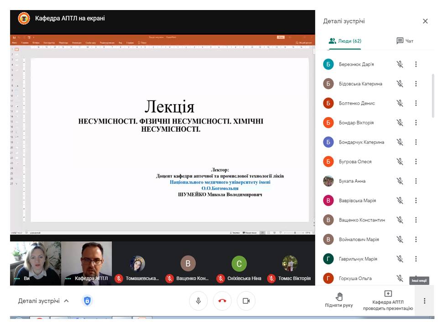Open more options for Ваврівська Марія
The height and width of the screenshot is (329, 438).
(x=416, y=200)
